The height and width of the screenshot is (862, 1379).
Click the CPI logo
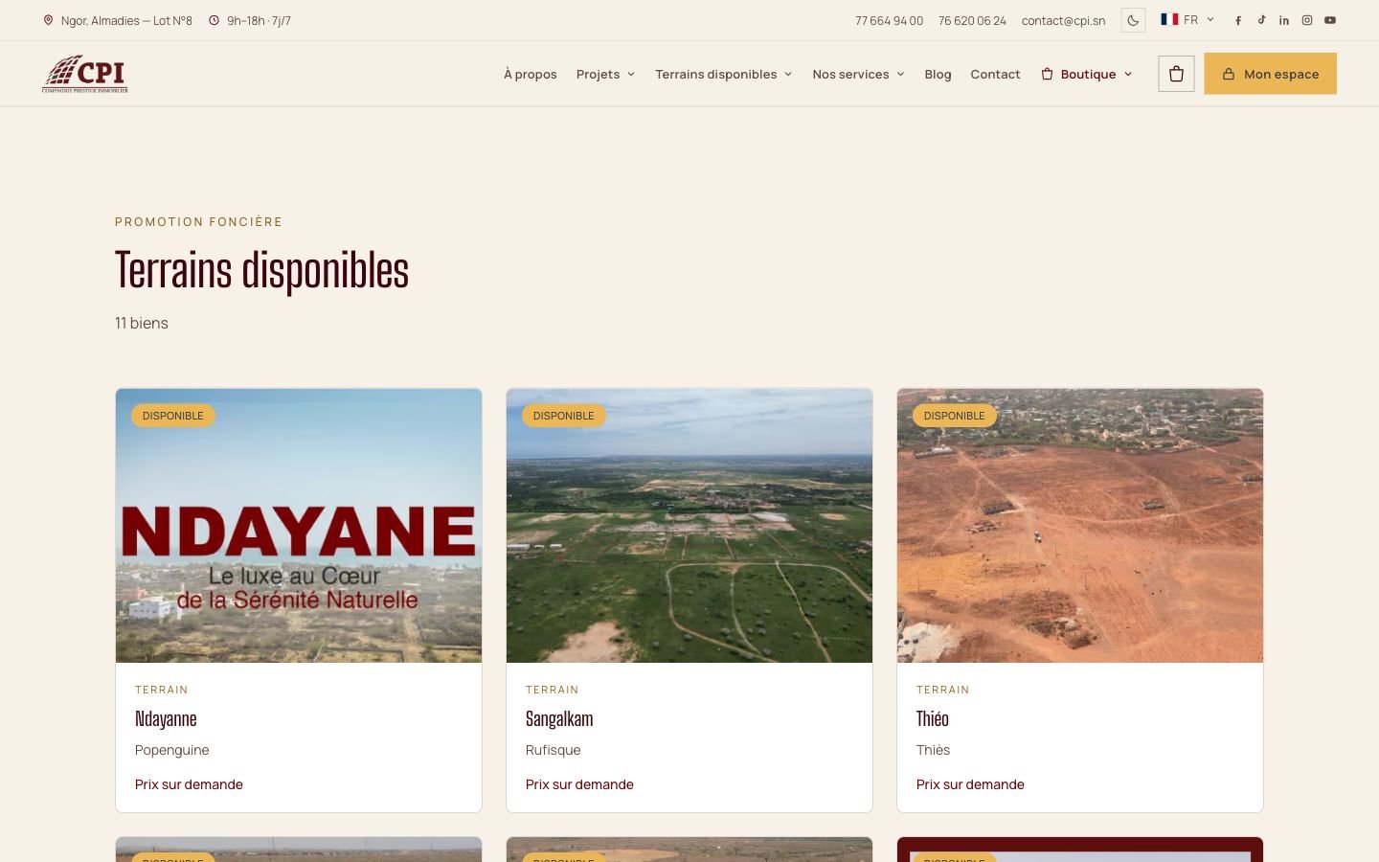85,74
